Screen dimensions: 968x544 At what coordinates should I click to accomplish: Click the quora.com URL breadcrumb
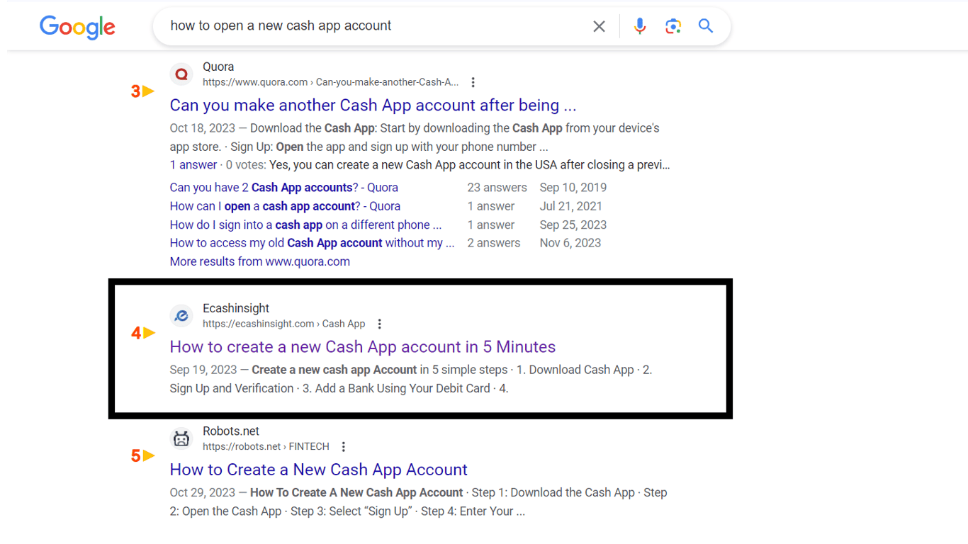331,82
